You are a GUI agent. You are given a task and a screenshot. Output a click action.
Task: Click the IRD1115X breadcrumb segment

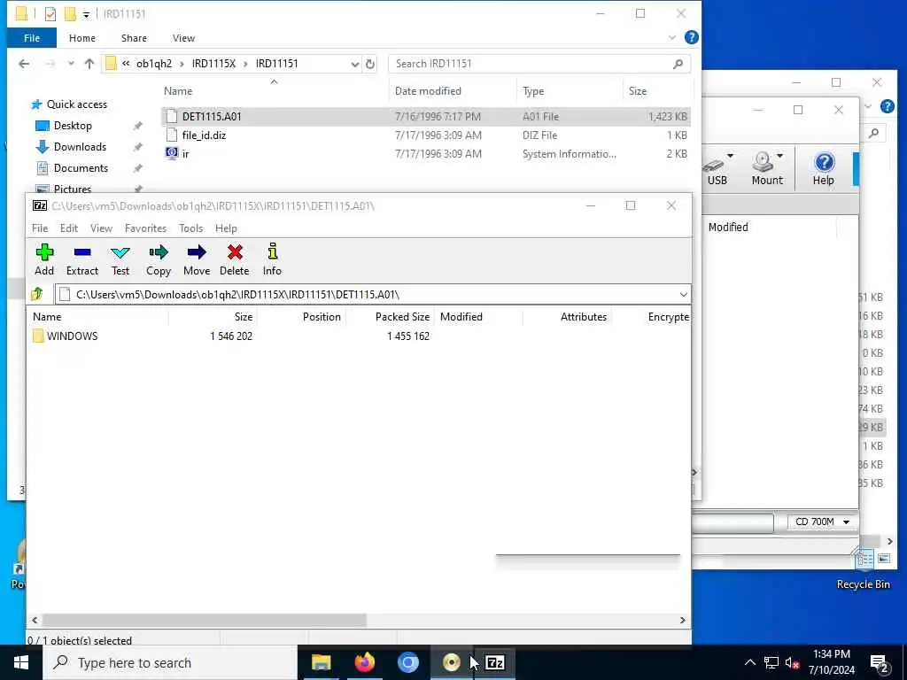point(213,64)
